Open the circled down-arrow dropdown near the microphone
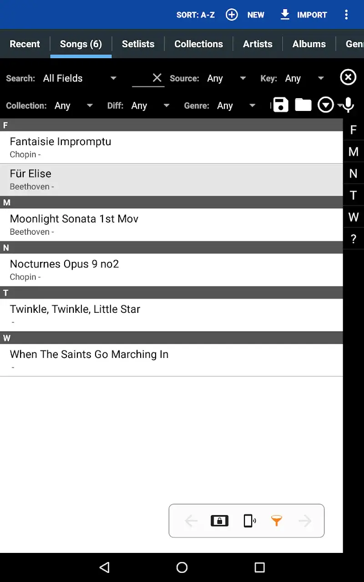The image size is (364, 582). [x=326, y=105]
